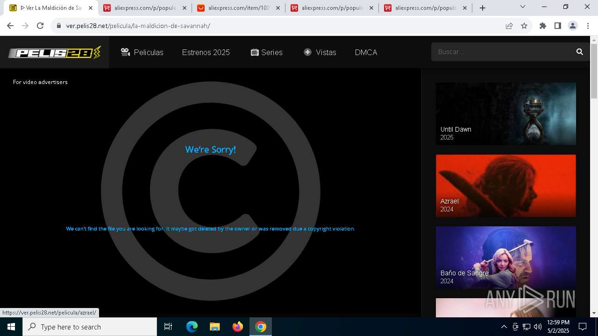Screen dimensions: 598x336
Task: Open the Vistas menu item
Action: [x=320, y=52]
